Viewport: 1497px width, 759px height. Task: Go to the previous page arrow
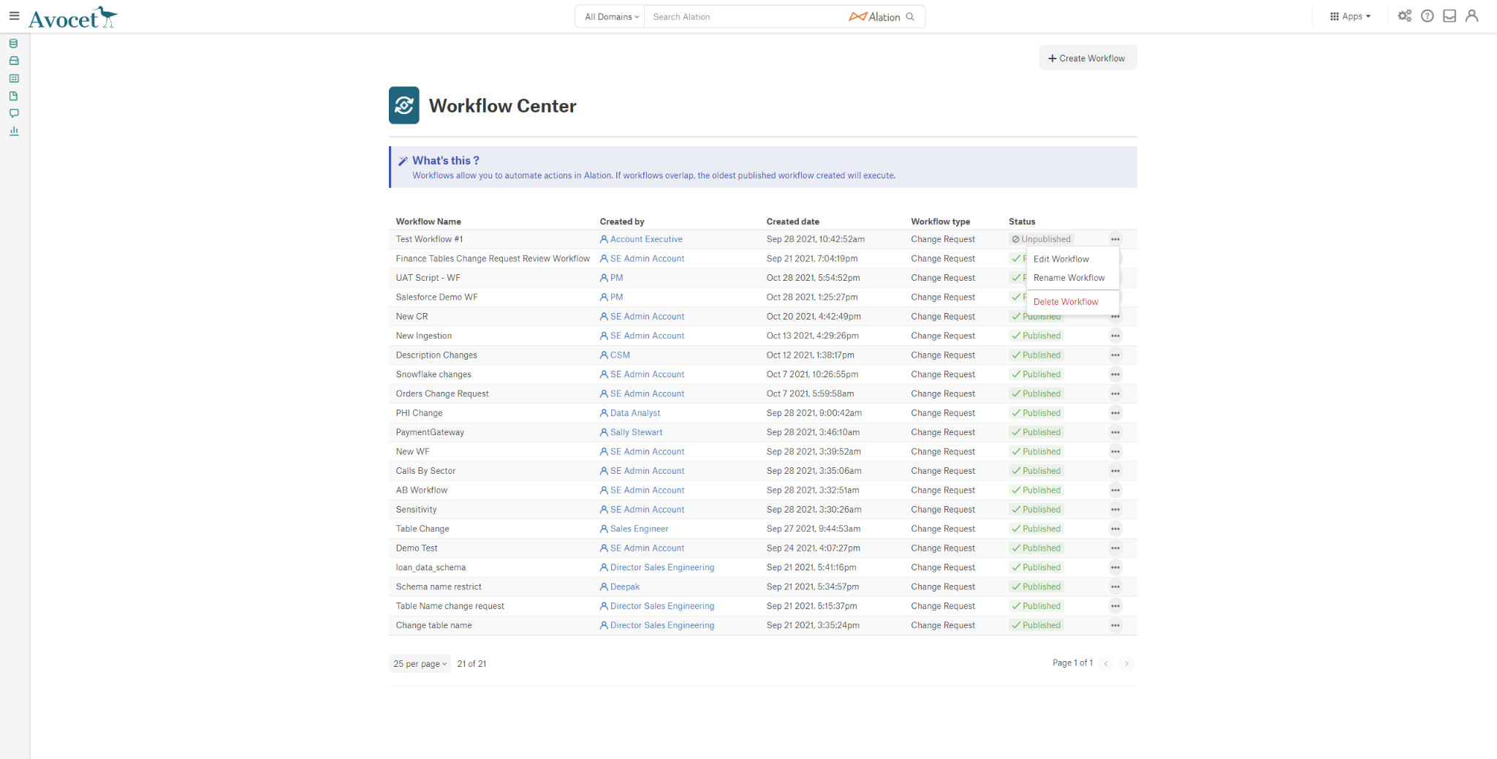click(1106, 663)
